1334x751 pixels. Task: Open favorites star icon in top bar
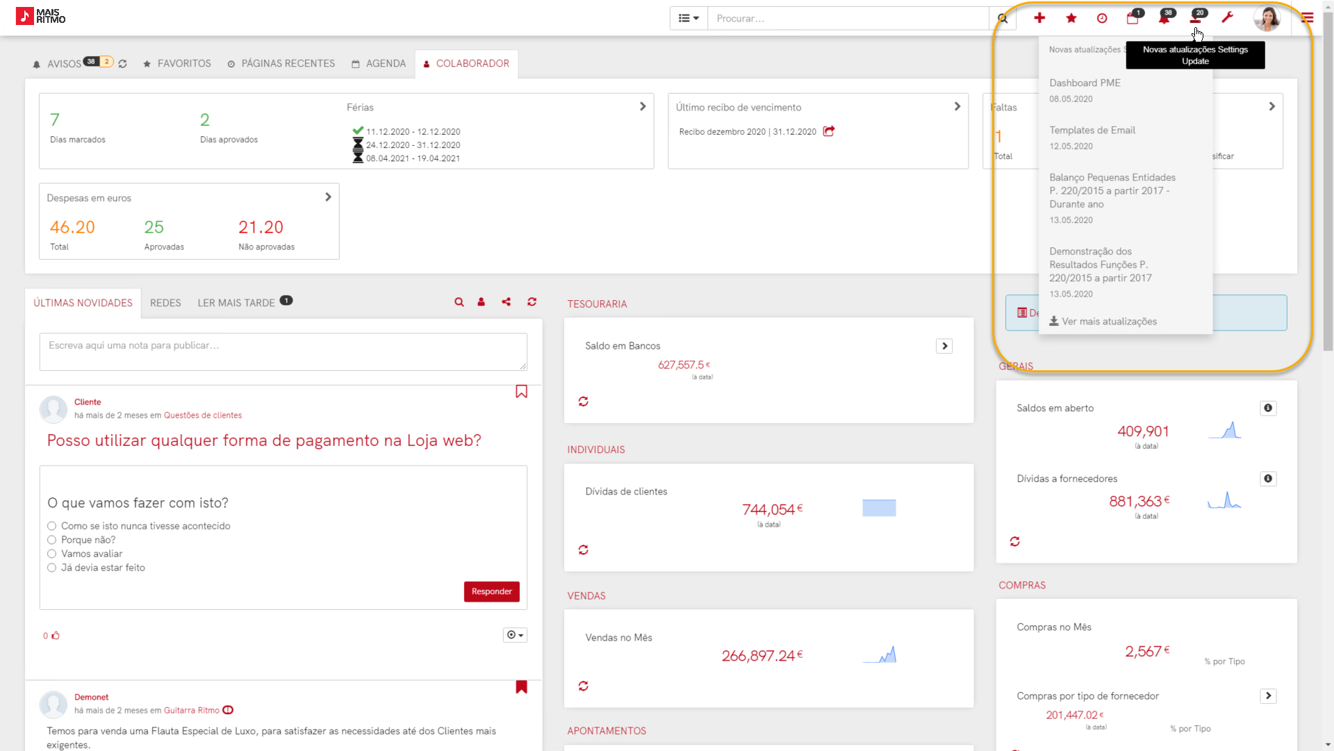click(x=1071, y=18)
